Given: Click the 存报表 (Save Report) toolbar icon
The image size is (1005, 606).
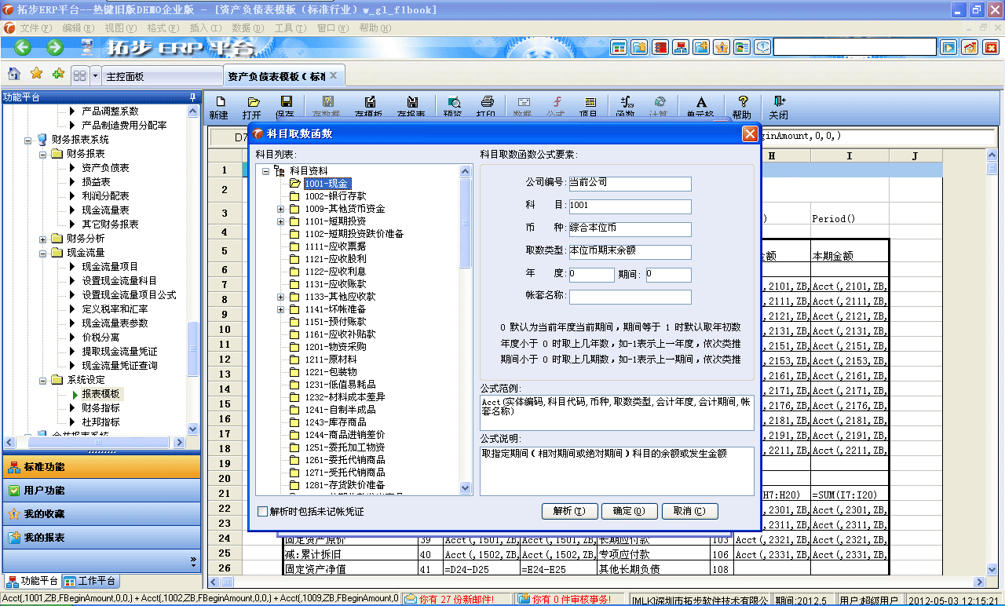Looking at the screenshot, I should [411, 104].
